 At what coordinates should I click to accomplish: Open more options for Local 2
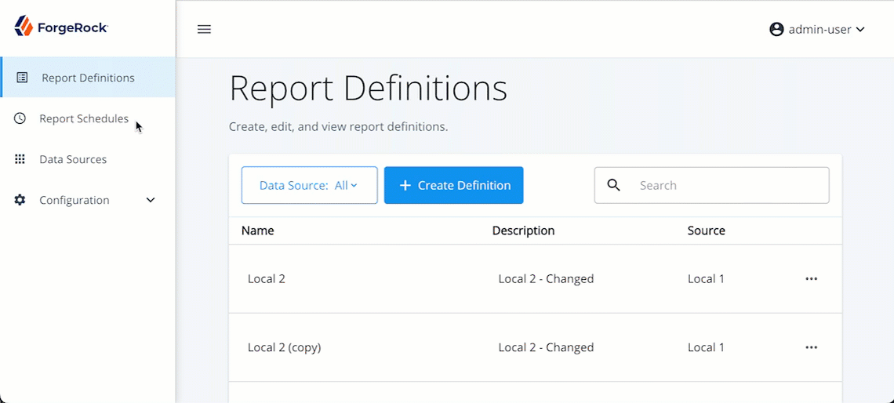point(811,278)
